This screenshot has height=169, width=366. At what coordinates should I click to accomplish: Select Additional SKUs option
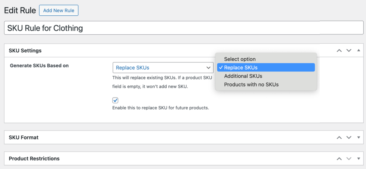243,76
